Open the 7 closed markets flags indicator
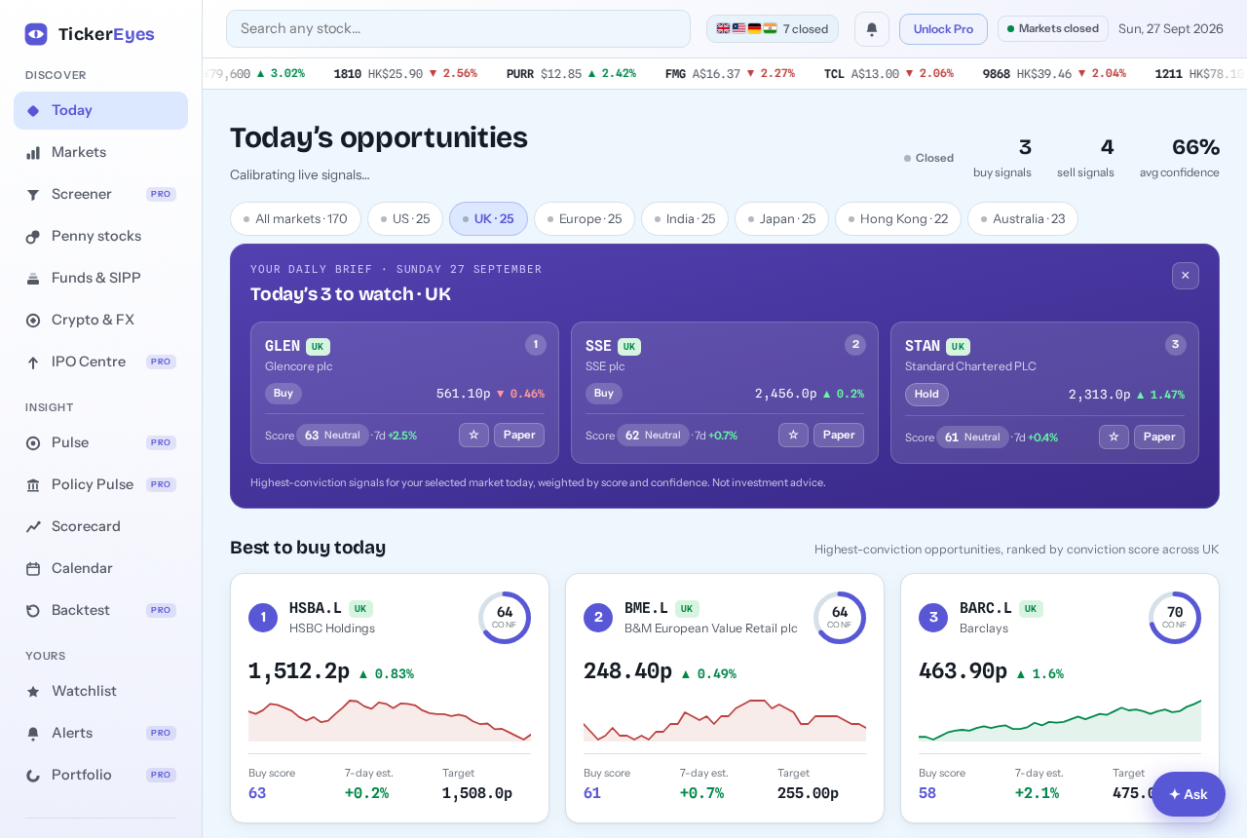The width and height of the screenshot is (1247, 838). (773, 29)
